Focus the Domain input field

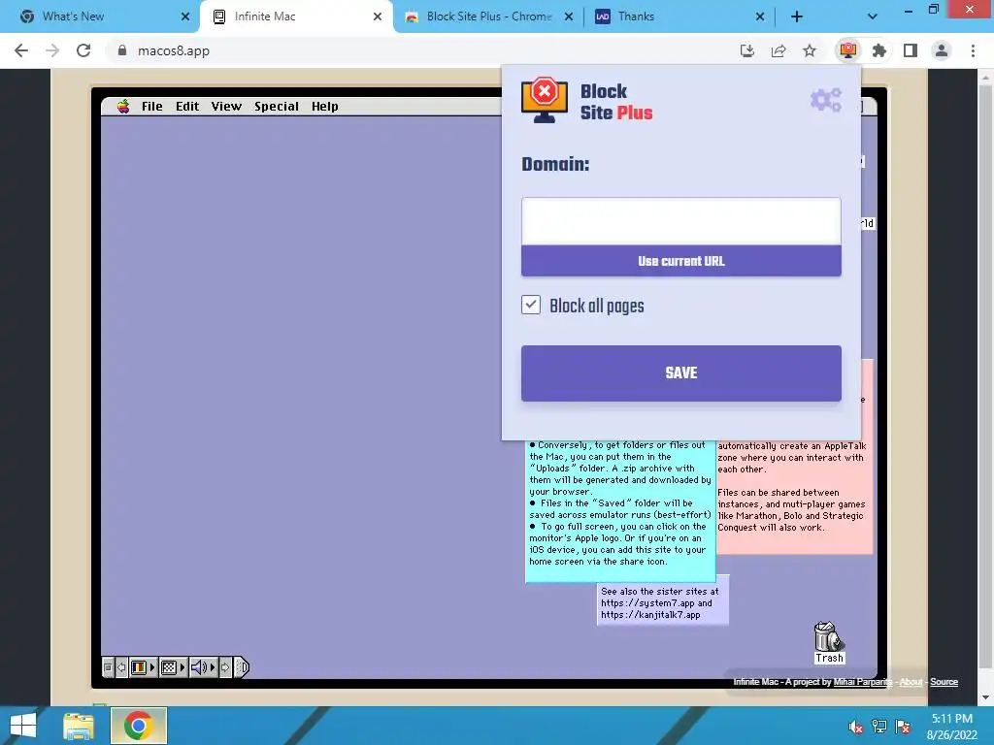click(680, 221)
